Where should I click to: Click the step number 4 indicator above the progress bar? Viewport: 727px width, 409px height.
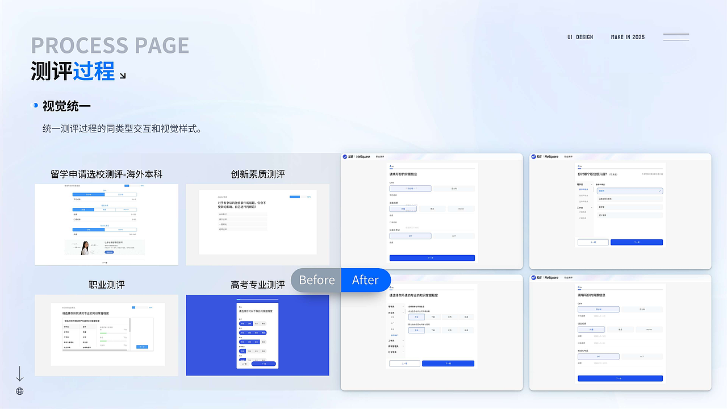coord(390,166)
